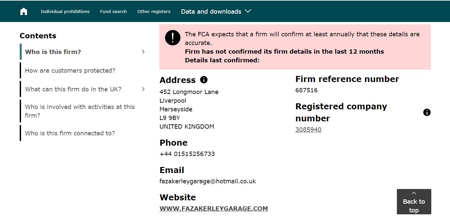Click the Liverpool address line
This screenshot has width=450, height=219.
point(173,100)
